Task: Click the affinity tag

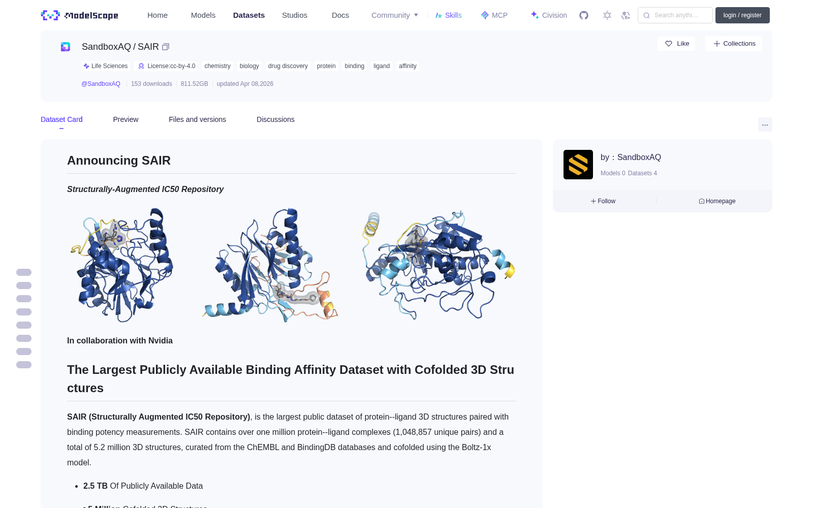Action: [408, 66]
